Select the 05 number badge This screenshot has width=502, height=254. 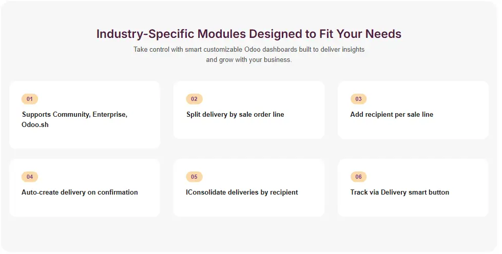point(194,177)
